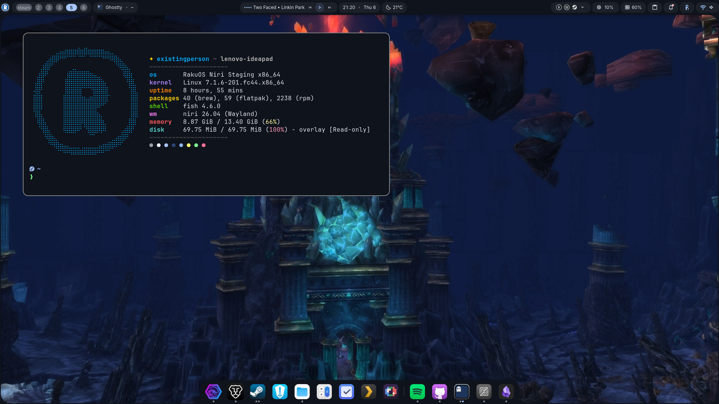Screen dimensions: 719x404
Task: Skip to the next track
Action: pyautogui.click(x=330, y=7)
